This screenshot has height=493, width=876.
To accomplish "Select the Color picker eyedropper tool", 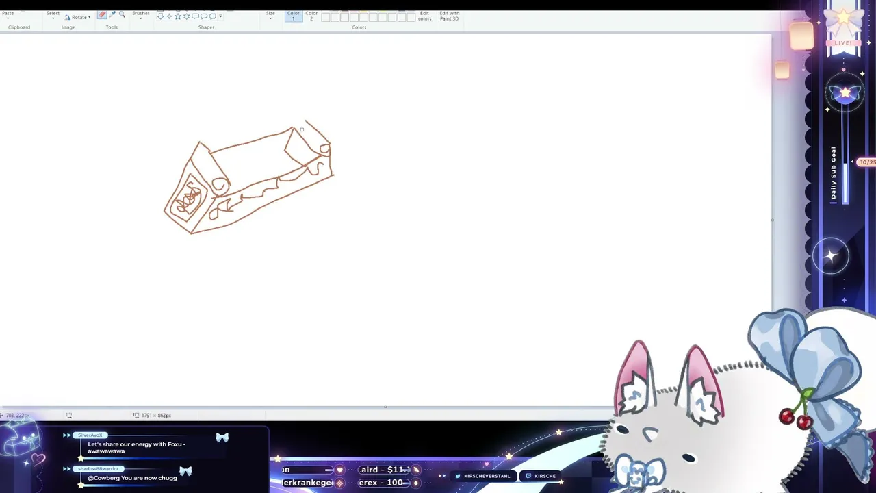I will click(112, 14).
